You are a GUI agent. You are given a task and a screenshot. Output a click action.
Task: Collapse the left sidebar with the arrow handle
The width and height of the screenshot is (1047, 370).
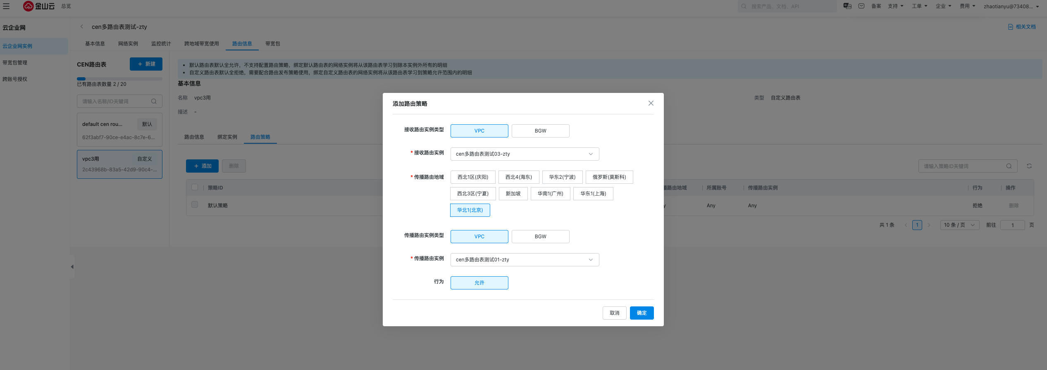pyautogui.click(x=72, y=267)
